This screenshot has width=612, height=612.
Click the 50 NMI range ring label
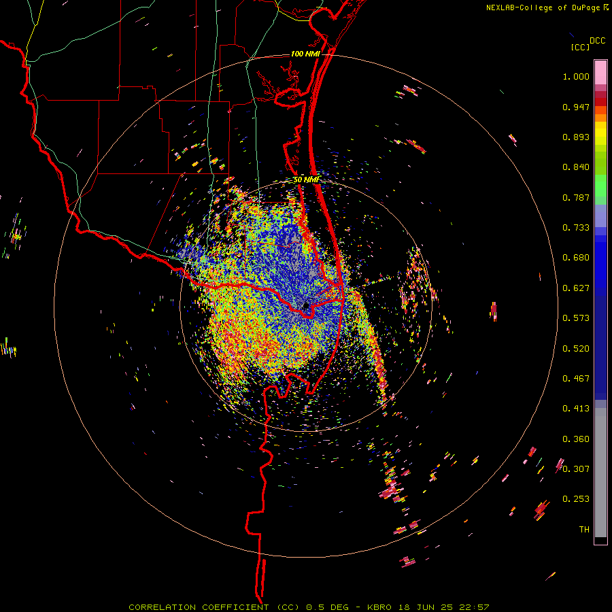(306, 180)
